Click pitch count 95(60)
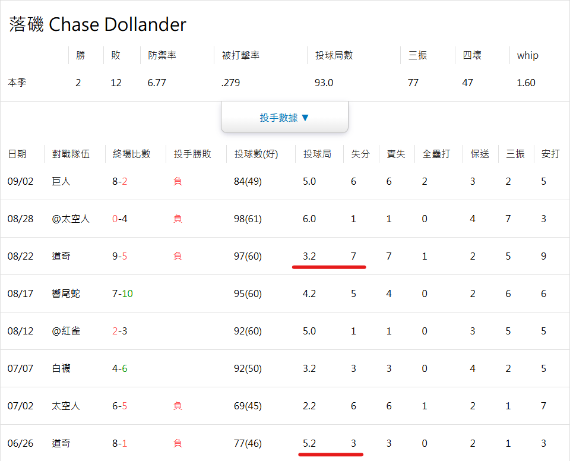 [248, 293]
